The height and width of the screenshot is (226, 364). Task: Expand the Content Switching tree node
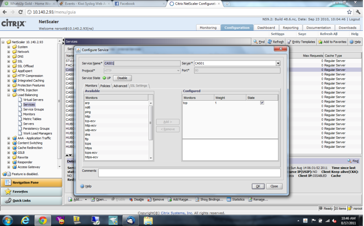[9, 143]
